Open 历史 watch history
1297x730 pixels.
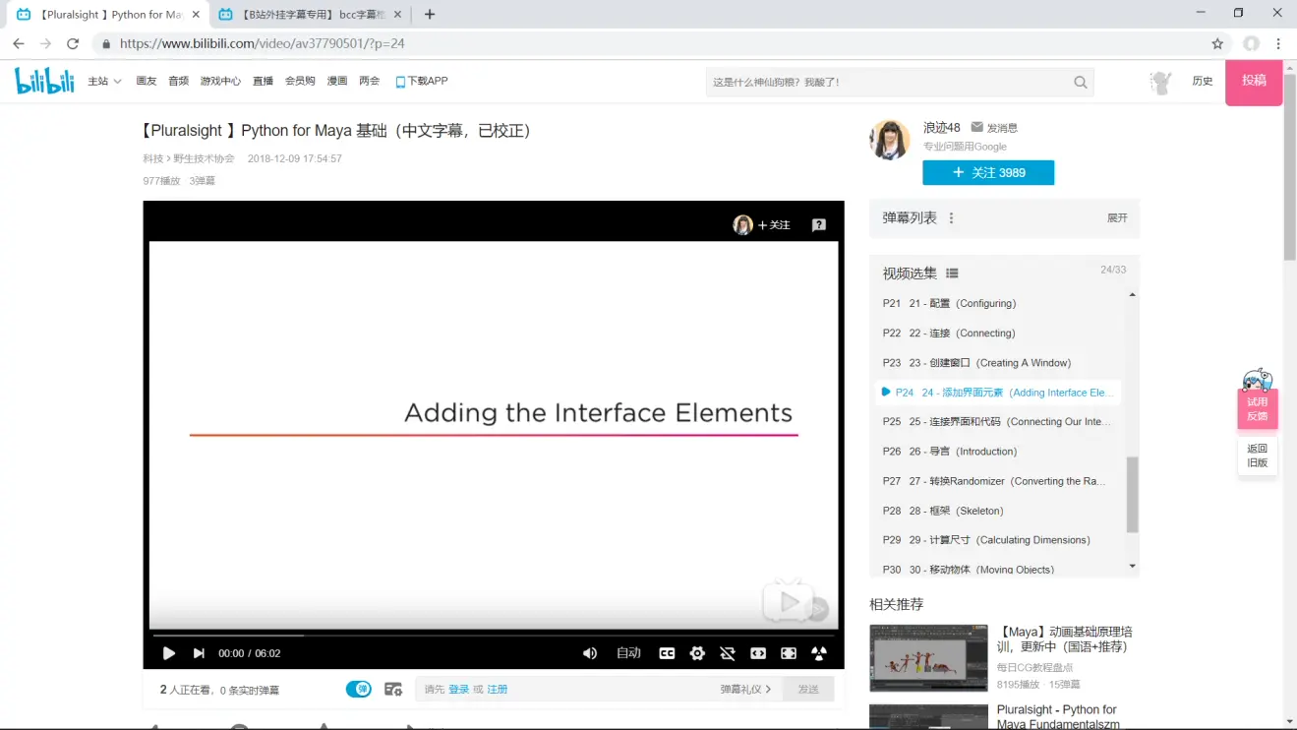coord(1203,81)
